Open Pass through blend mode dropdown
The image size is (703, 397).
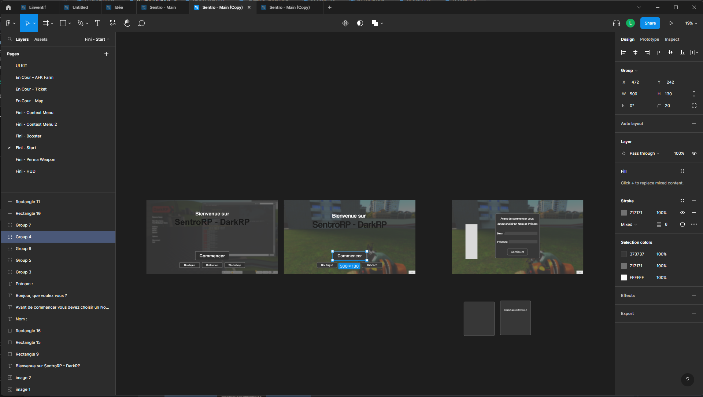click(644, 153)
